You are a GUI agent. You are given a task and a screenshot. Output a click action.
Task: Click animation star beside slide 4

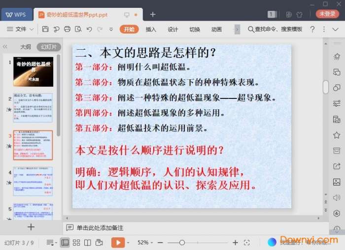click(9, 183)
